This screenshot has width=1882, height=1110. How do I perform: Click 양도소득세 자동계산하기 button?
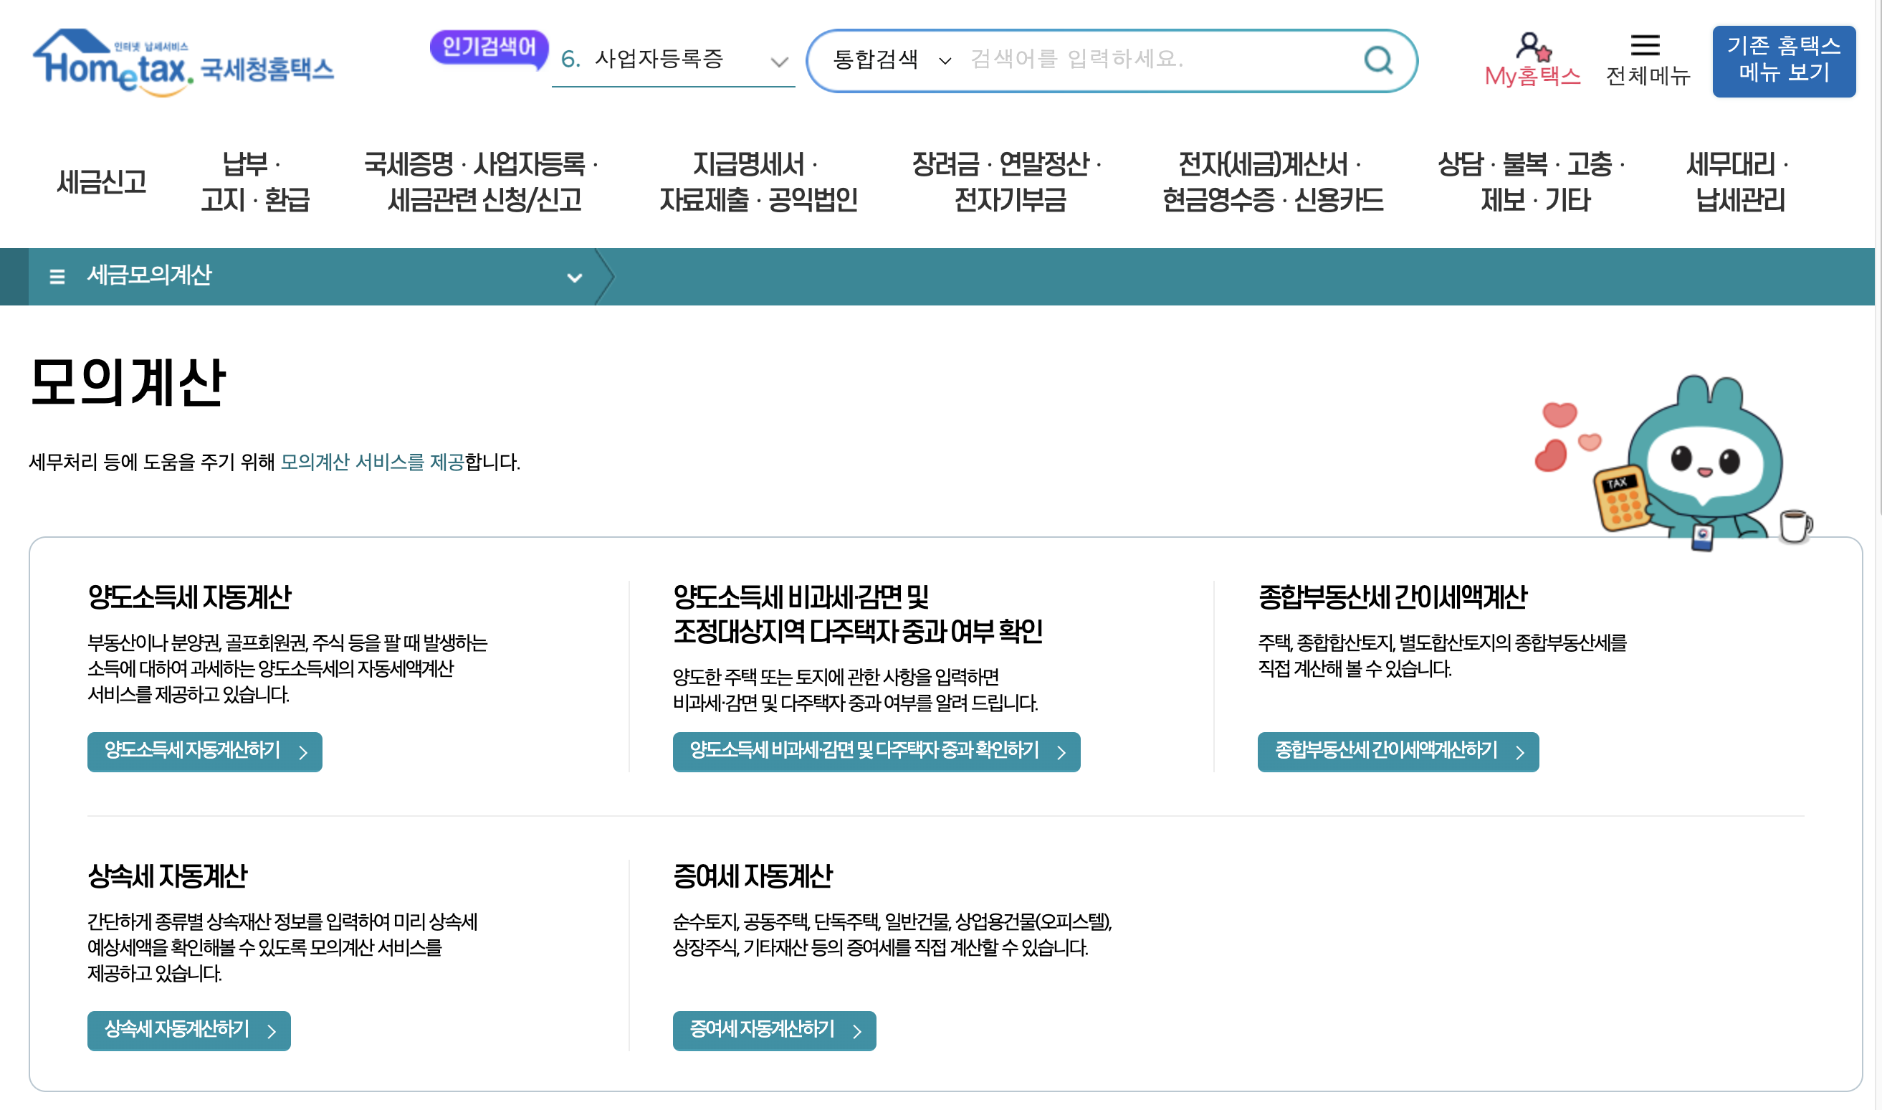pos(204,751)
